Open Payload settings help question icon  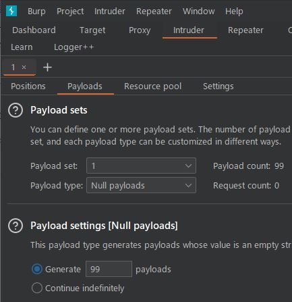(16, 226)
